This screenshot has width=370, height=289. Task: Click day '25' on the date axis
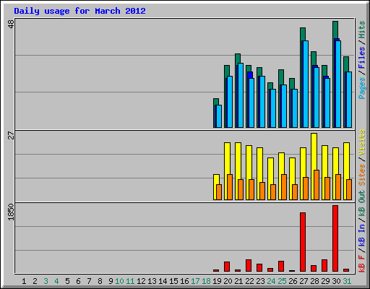coord(282,281)
